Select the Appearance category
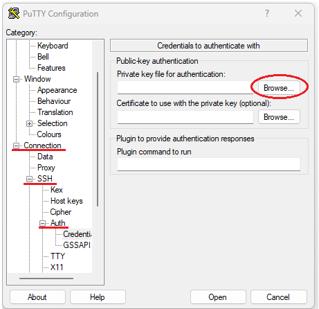Image resolution: width=319 pixels, height=309 pixels. pos(57,90)
